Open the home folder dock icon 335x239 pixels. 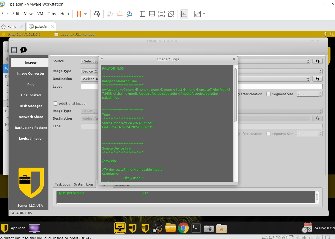pos(221,228)
